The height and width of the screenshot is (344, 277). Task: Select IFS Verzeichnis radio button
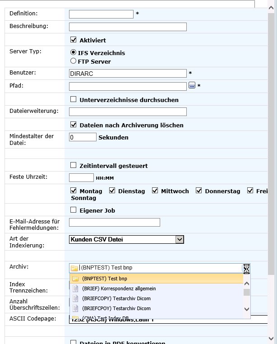[x=73, y=52]
